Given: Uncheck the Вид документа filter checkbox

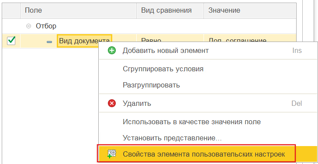Looking at the screenshot, I should pos(11,41).
